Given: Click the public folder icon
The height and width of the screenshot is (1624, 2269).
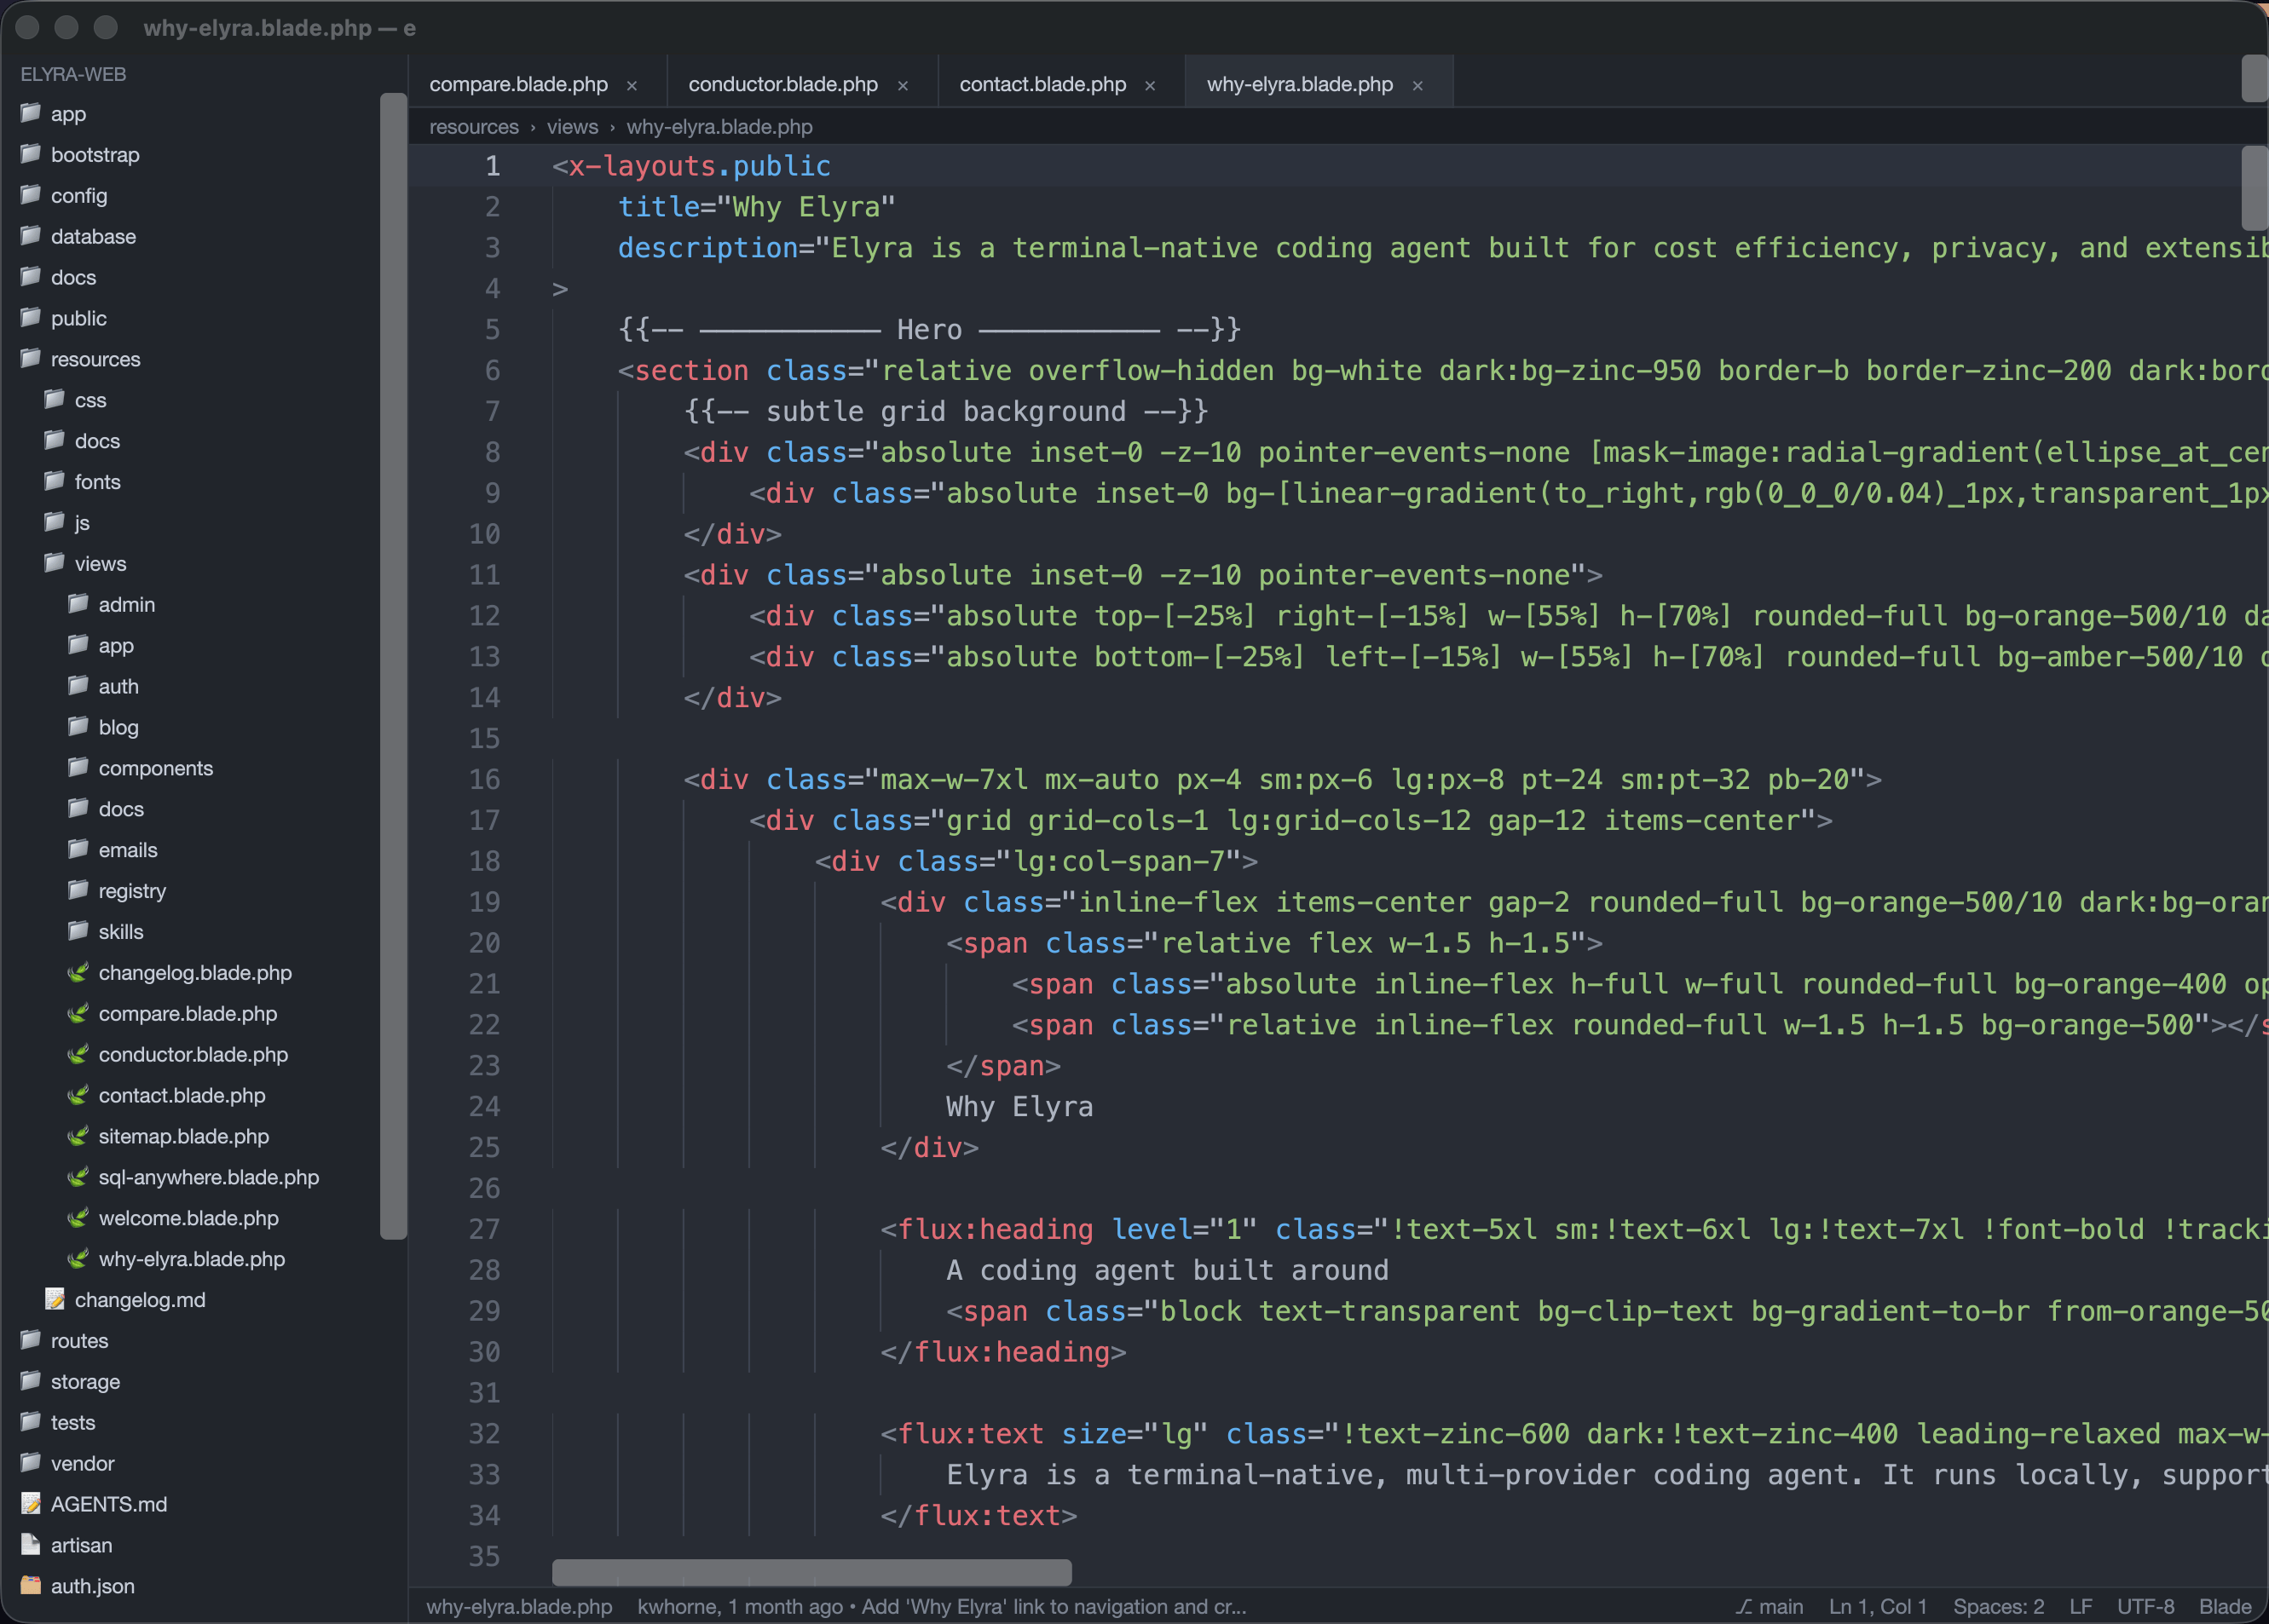Looking at the screenshot, I should tap(31, 318).
